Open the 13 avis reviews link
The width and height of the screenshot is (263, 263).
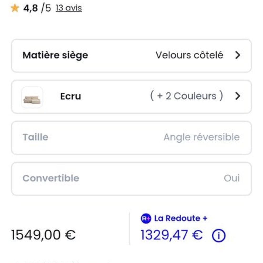(x=69, y=8)
